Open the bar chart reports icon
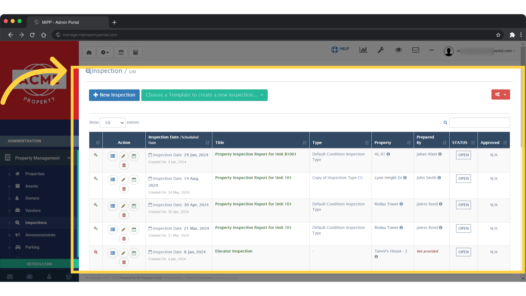The image size is (526, 296). pyautogui.click(x=363, y=50)
